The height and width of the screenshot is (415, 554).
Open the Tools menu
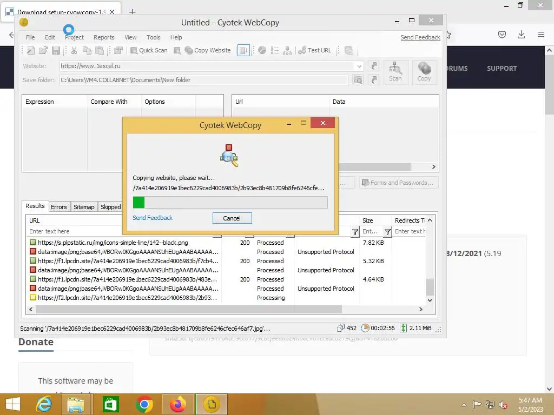(153, 37)
